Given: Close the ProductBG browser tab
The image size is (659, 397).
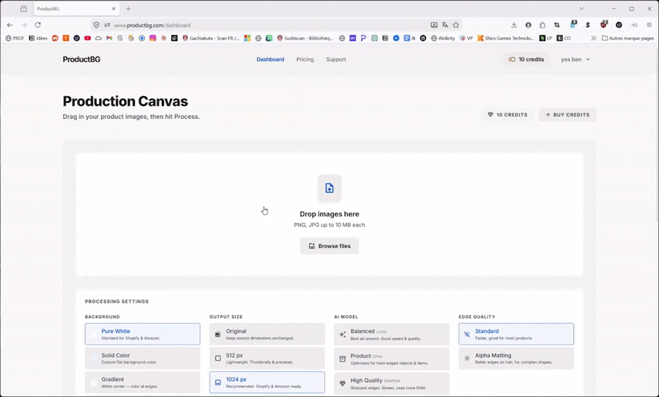Looking at the screenshot, I should (114, 9).
